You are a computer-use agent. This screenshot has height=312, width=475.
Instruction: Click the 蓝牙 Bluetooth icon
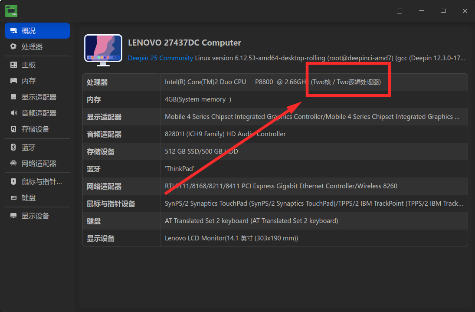click(x=13, y=147)
